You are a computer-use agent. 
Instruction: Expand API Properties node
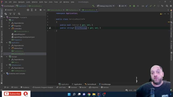(9, 26)
